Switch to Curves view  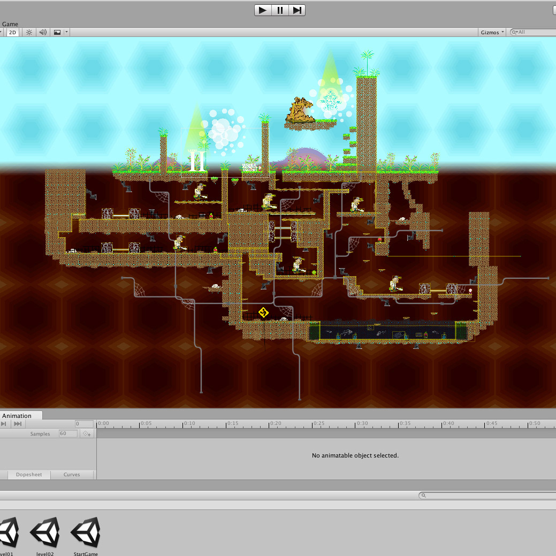click(x=72, y=475)
